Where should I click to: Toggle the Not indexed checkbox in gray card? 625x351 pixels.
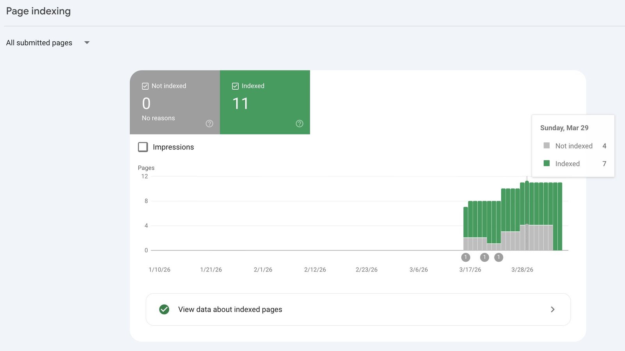(x=145, y=86)
